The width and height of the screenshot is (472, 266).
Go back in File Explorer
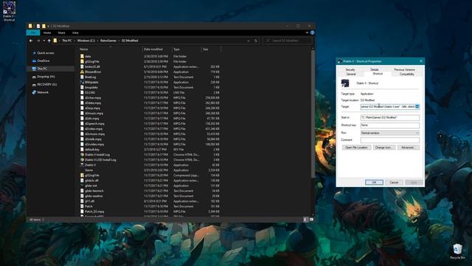[31, 41]
